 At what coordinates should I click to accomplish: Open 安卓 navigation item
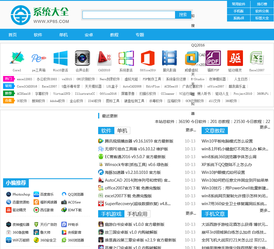pyautogui.click(x=89, y=35)
